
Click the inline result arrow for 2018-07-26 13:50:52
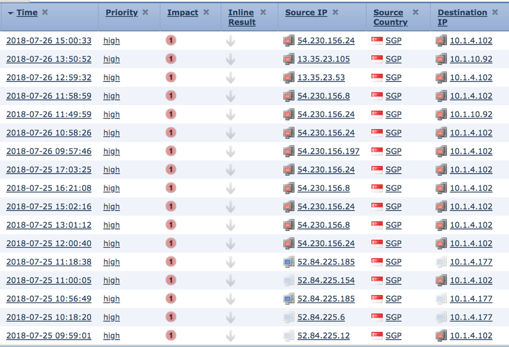[x=230, y=60]
